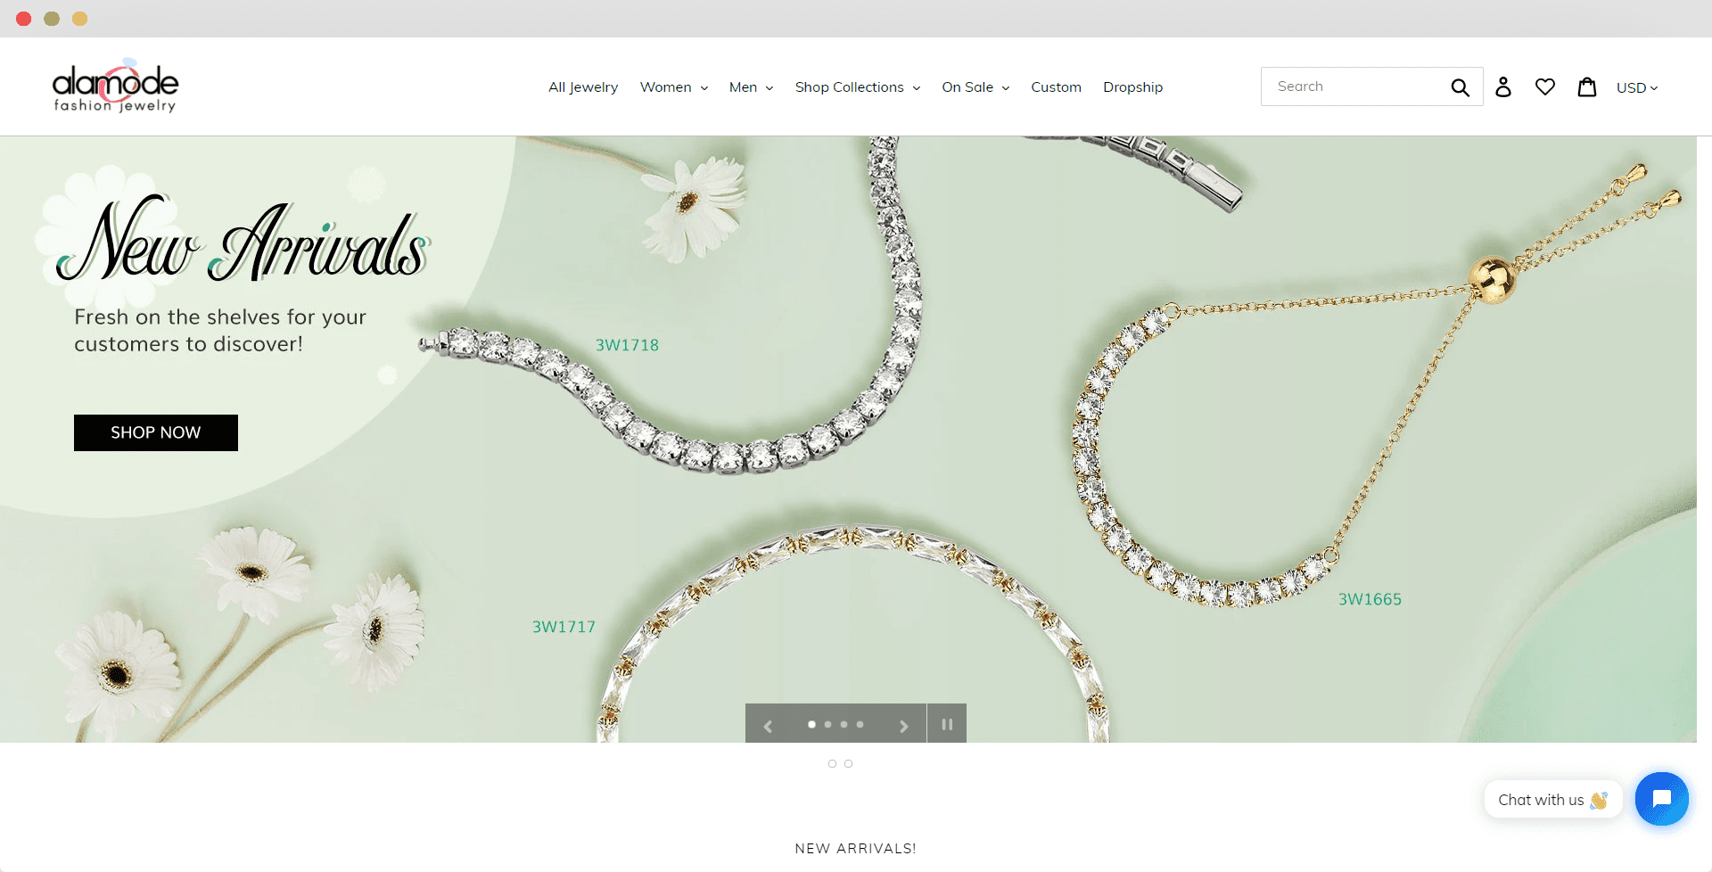Advance to next banner slide arrow
This screenshot has height=872, width=1712.
point(903,726)
